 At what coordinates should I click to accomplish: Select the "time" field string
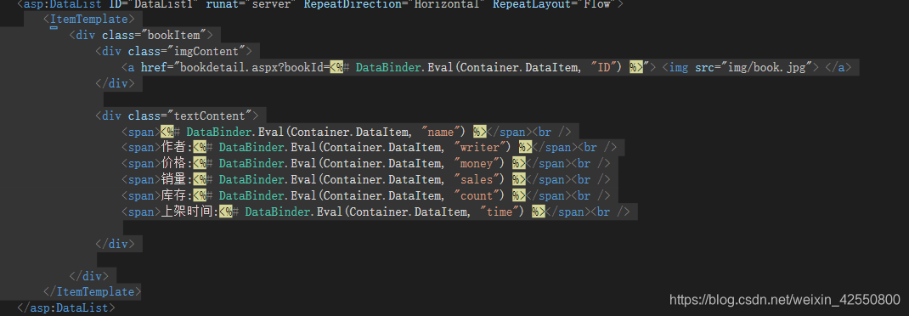pos(500,212)
